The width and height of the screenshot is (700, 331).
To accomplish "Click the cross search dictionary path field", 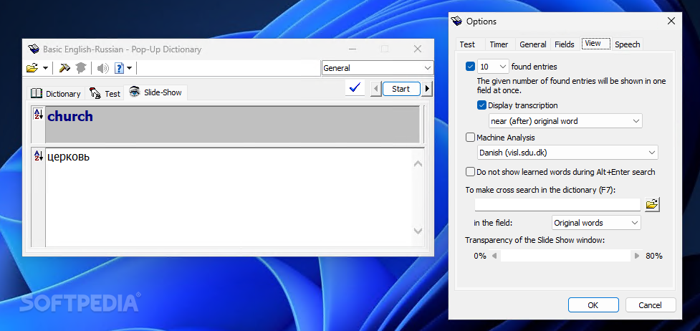I will 557,205.
